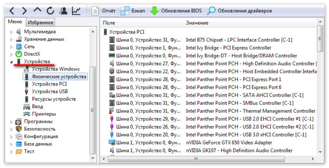
Task: Expand the Безопасность tree node
Action: pyautogui.click(x=11, y=129)
